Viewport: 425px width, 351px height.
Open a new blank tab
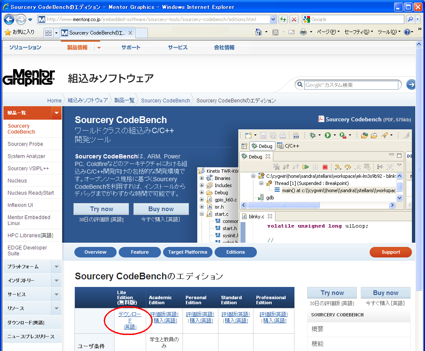coord(142,33)
